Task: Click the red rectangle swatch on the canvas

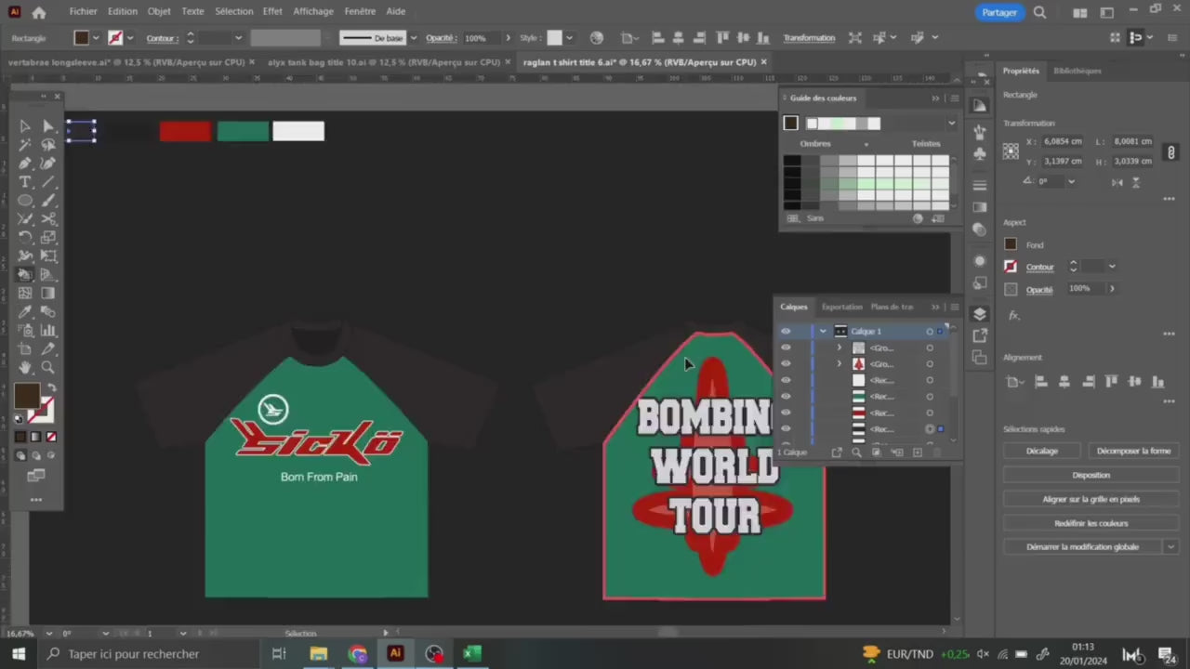Action: click(x=185, y=131)
